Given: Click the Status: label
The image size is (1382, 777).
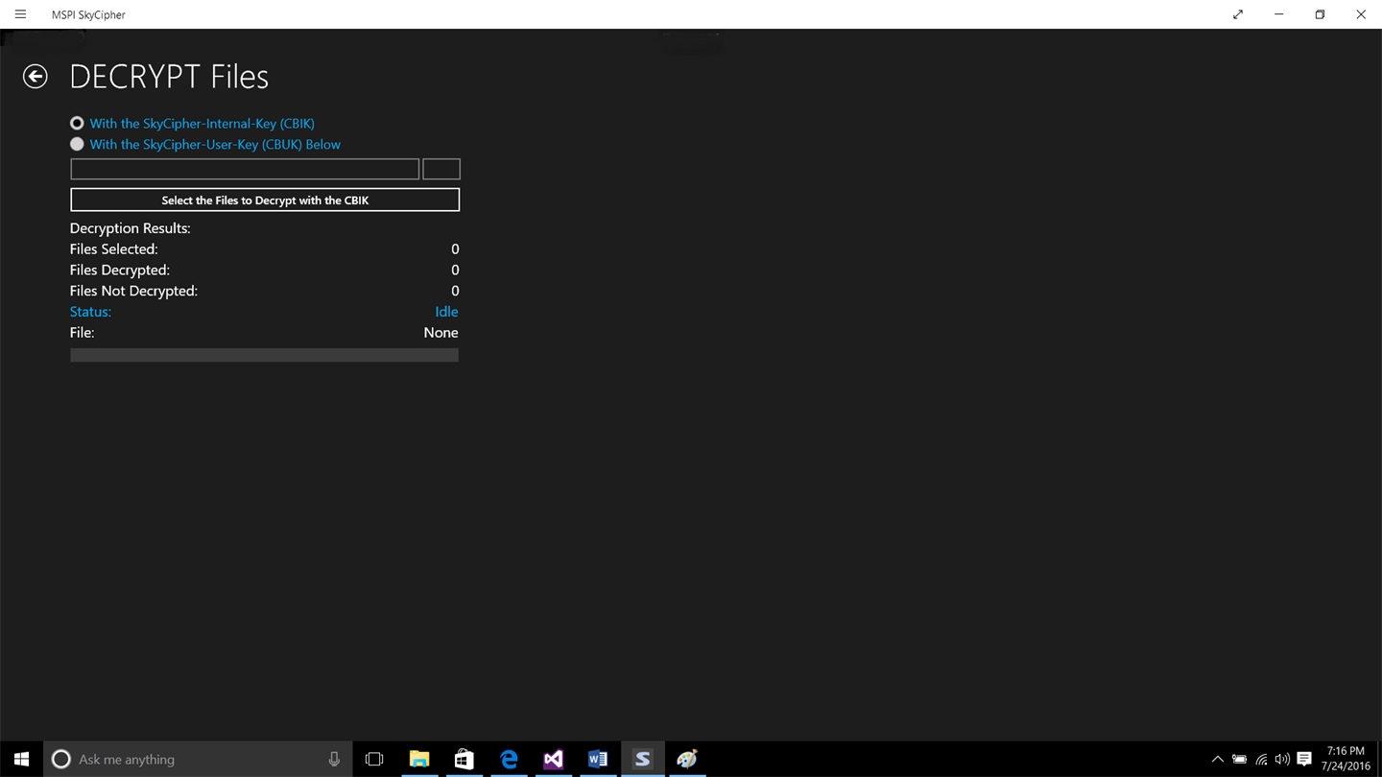Looking at the screenshot, I should coord(90,312).
